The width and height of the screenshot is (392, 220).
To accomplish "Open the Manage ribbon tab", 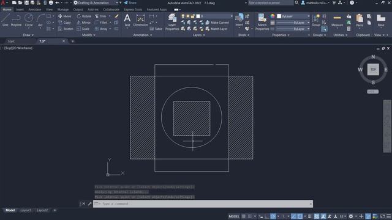I will (x=62, y=10).
